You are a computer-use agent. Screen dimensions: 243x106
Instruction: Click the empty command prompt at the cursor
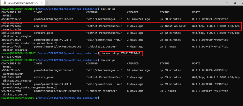pos(101,98)
